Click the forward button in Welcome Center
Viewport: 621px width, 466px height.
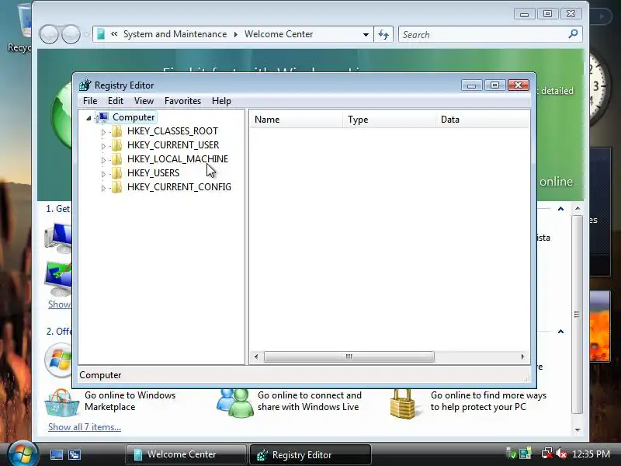coord(71,34)
